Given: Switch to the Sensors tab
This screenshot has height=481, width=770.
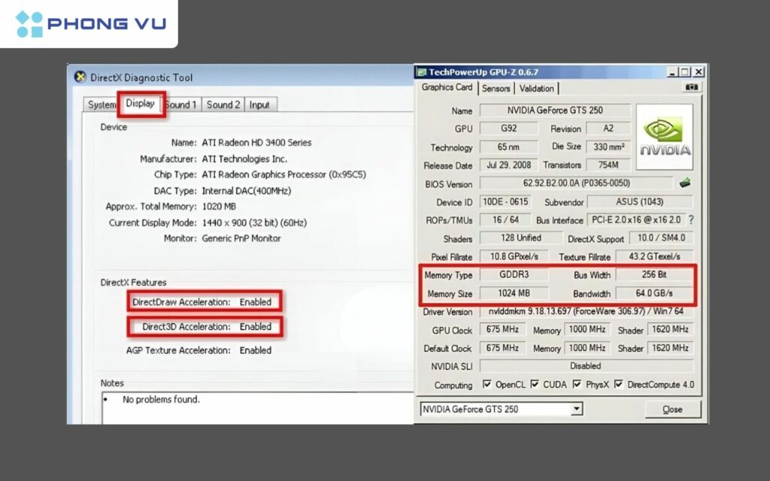Looking at the screenshot, I should (496, 88).
